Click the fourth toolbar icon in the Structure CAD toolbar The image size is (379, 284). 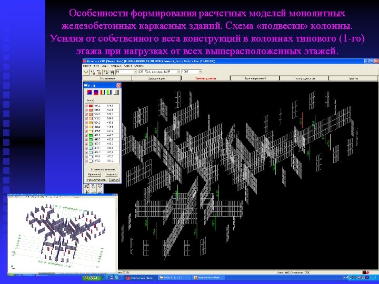click(106, 72)
